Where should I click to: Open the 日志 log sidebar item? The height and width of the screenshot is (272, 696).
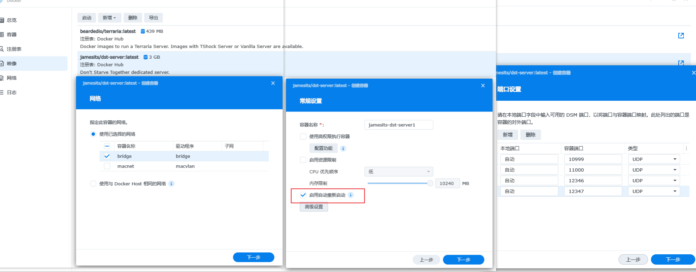click(33, 92)
